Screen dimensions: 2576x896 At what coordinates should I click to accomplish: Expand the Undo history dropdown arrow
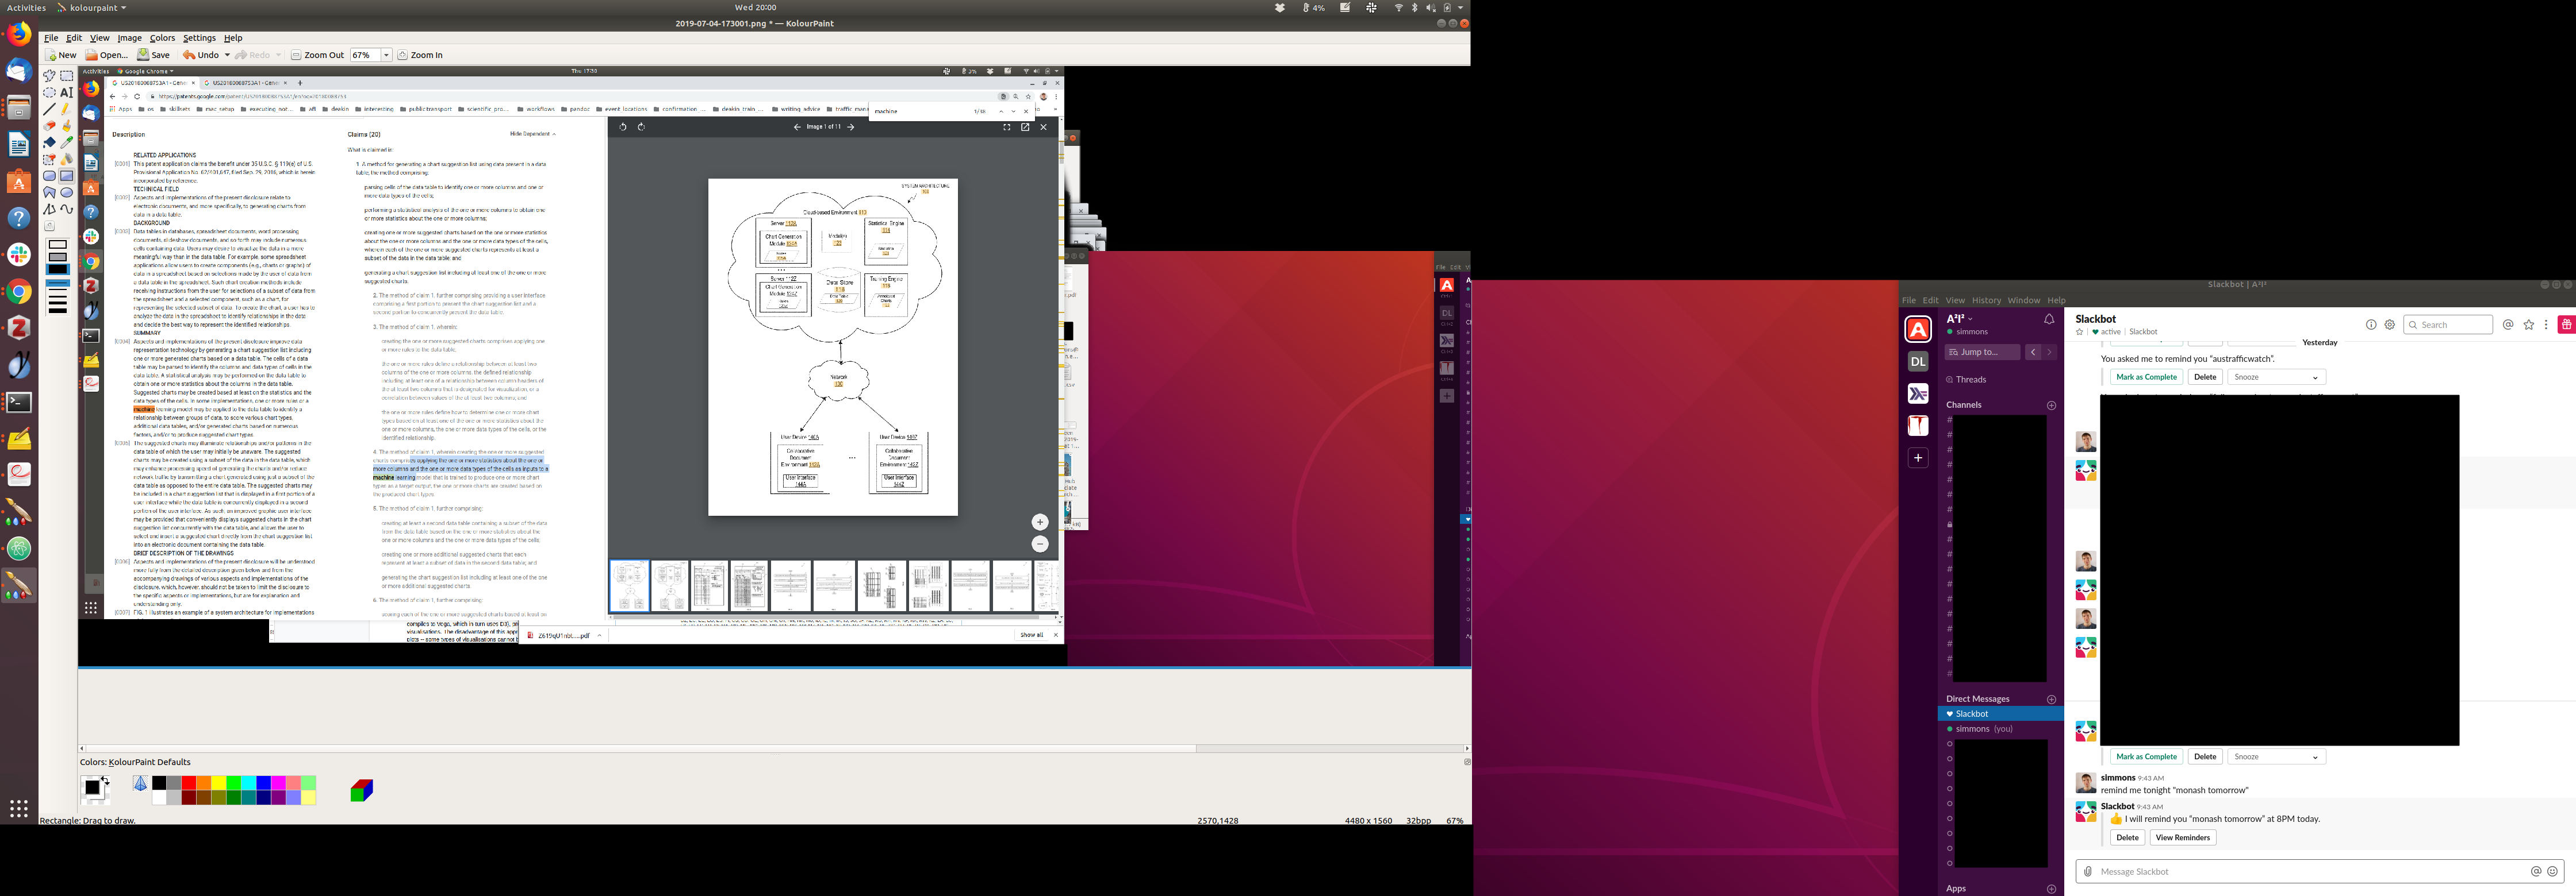[227, 55]
